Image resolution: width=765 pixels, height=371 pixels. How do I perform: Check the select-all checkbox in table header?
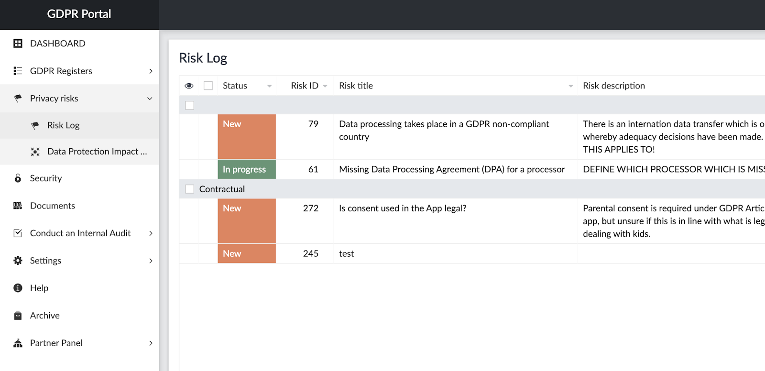tap(208, 86)
